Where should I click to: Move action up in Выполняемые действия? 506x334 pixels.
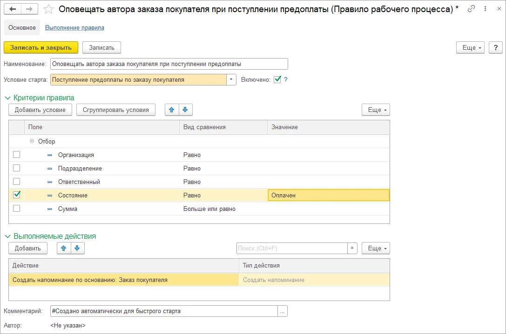tap(64, 249)
